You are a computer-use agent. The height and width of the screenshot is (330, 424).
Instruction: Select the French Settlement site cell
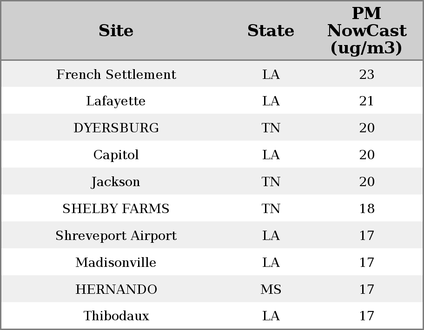pyautogui.click(x=116, y=75)
